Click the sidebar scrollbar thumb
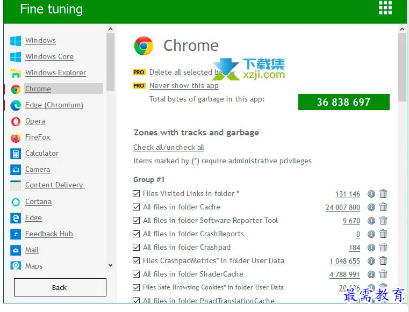 coord(110,62)
